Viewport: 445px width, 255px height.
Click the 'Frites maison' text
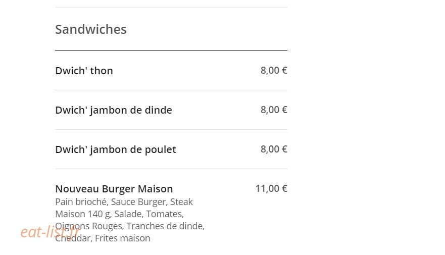point(122,238)
